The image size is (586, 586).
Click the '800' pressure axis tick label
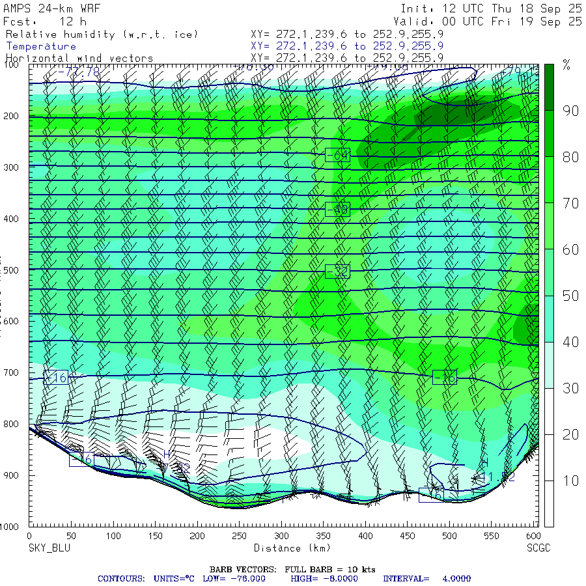(x=11, y=424)
